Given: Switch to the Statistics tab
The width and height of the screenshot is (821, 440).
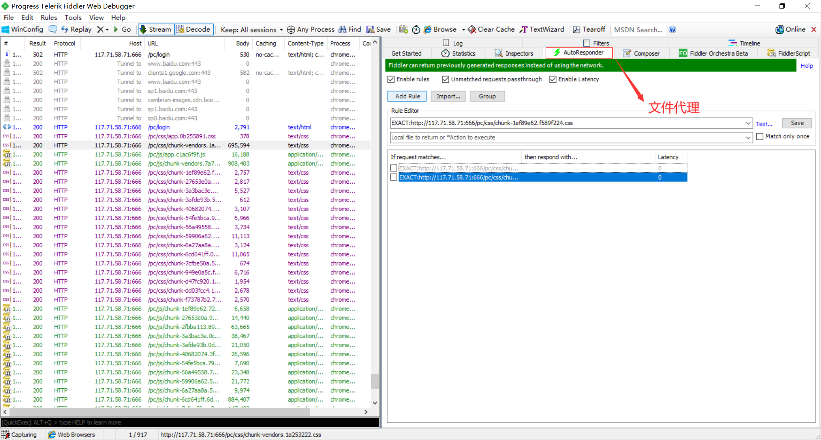Looking at the screenshot, I should (x=458, y=53).
